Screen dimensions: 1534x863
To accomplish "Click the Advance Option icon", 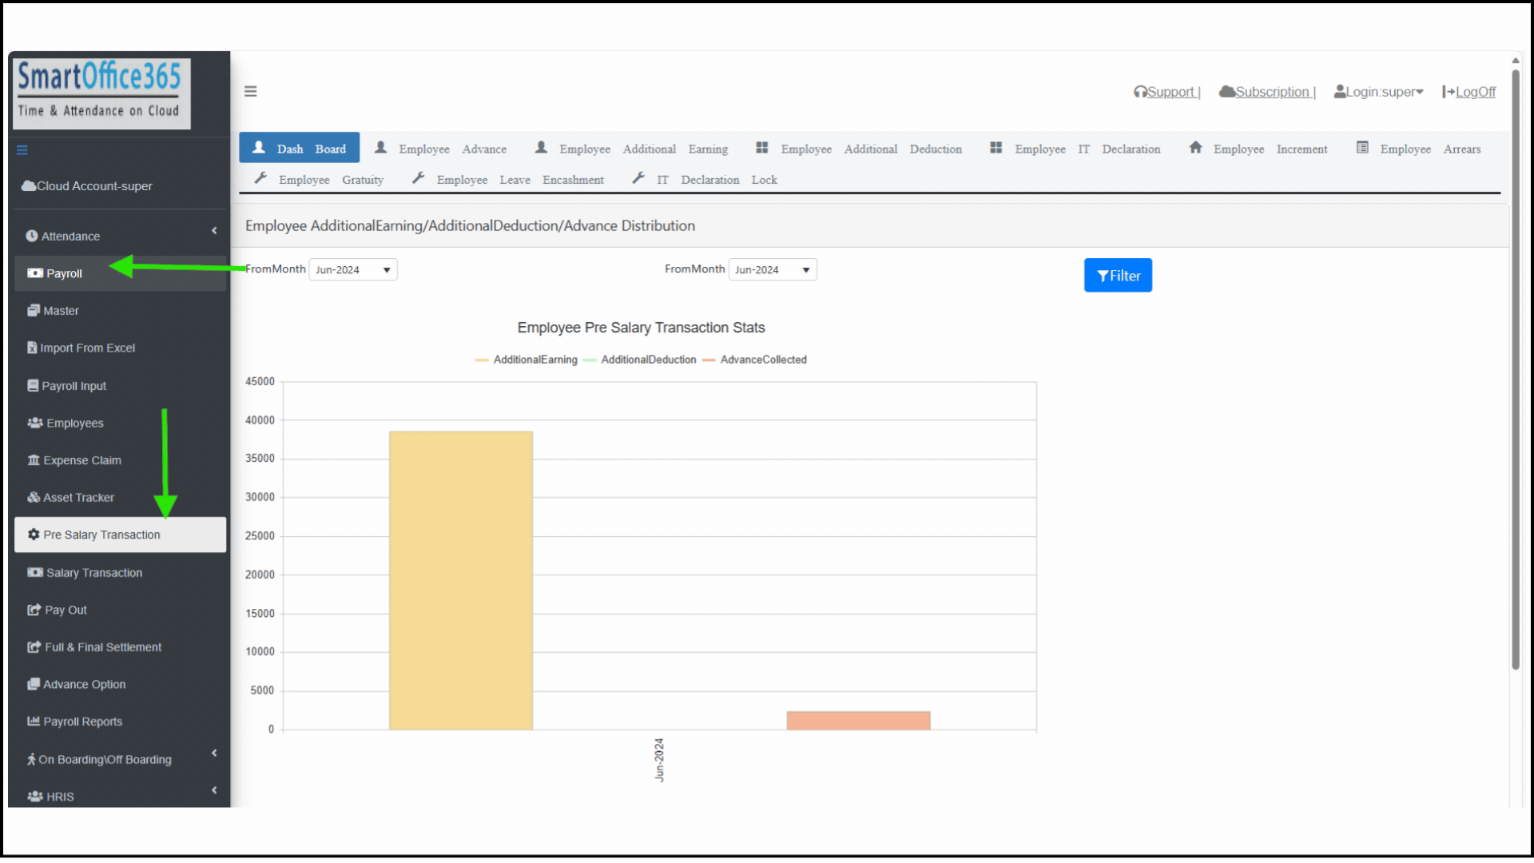I will (34, 684).
